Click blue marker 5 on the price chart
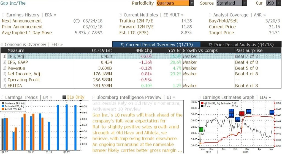Screen dimensions: 282x154 point(231,111)
